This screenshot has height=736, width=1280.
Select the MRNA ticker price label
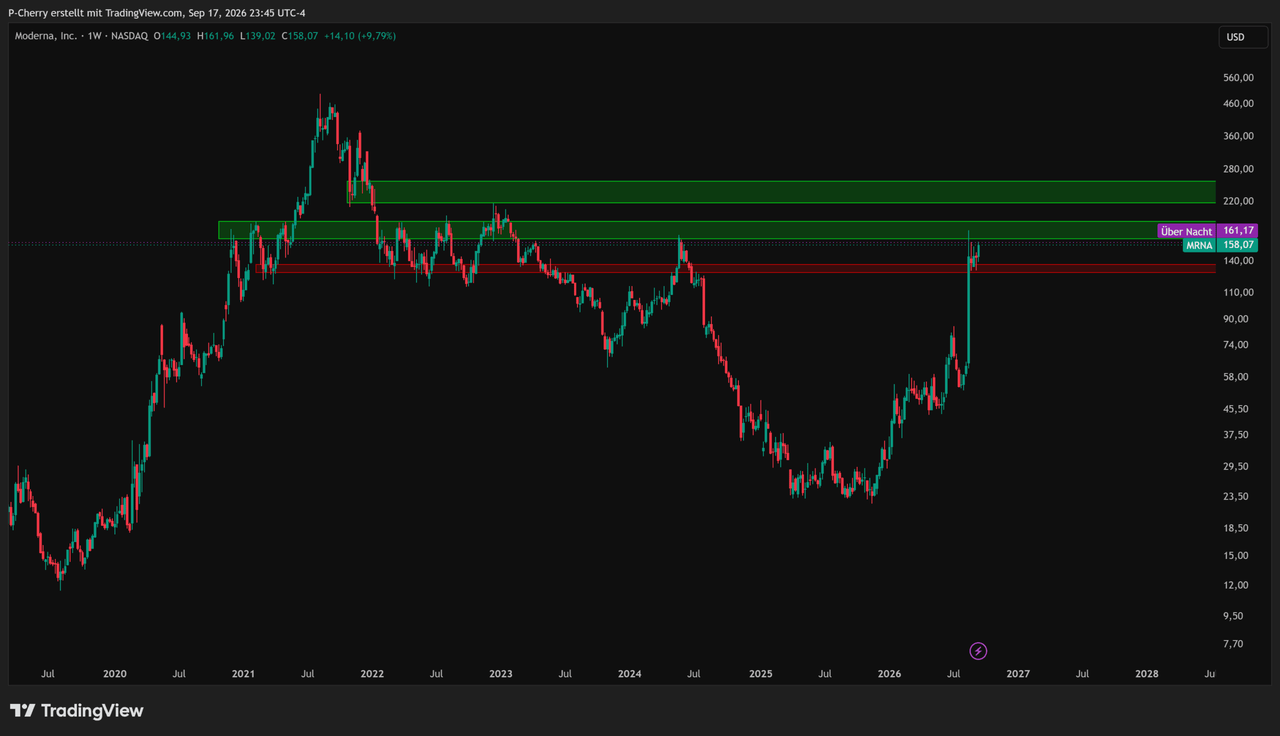[x=1198, y=245]
